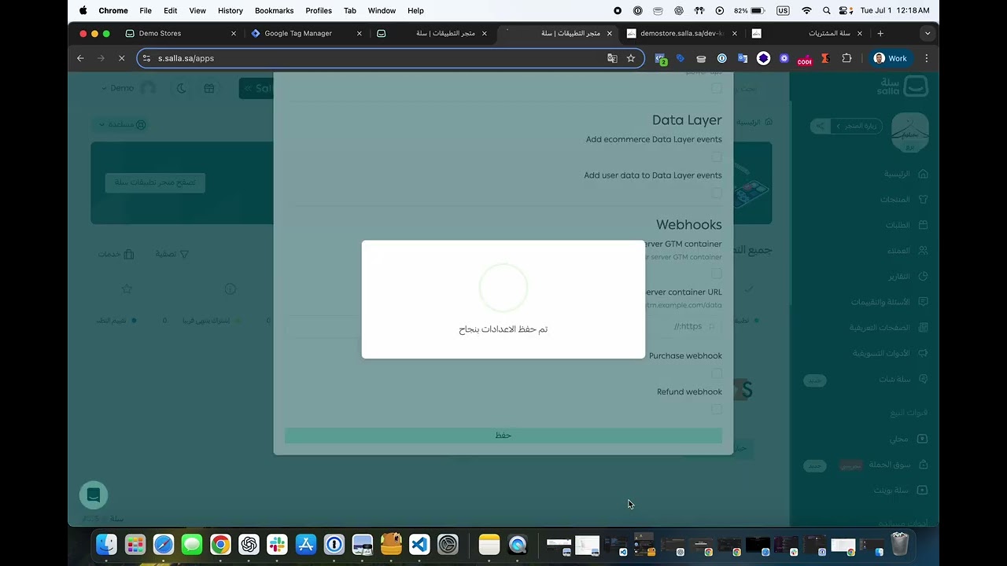Toggle Add ecommerce Data Layer events checkbox

717,157
